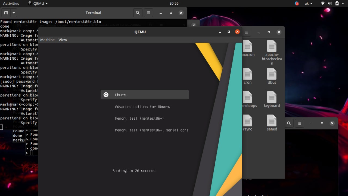Viewport: 348px width, 196px height.
Task: Click the new tab icon in Terminal
Action: (x=6, y=13)
